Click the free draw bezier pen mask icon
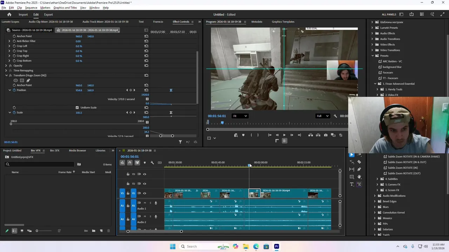This screenshot has width=449, height=252. (28, 80)
